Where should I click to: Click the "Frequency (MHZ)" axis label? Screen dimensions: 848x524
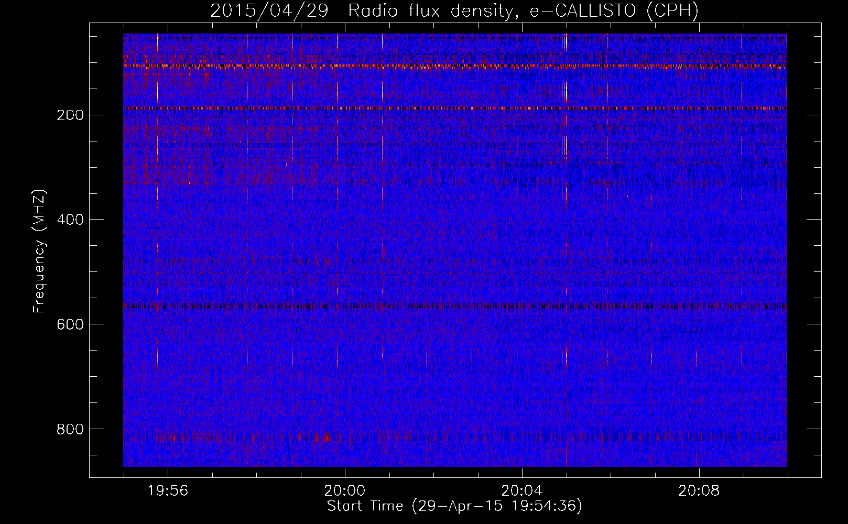[x=39, y=251]
